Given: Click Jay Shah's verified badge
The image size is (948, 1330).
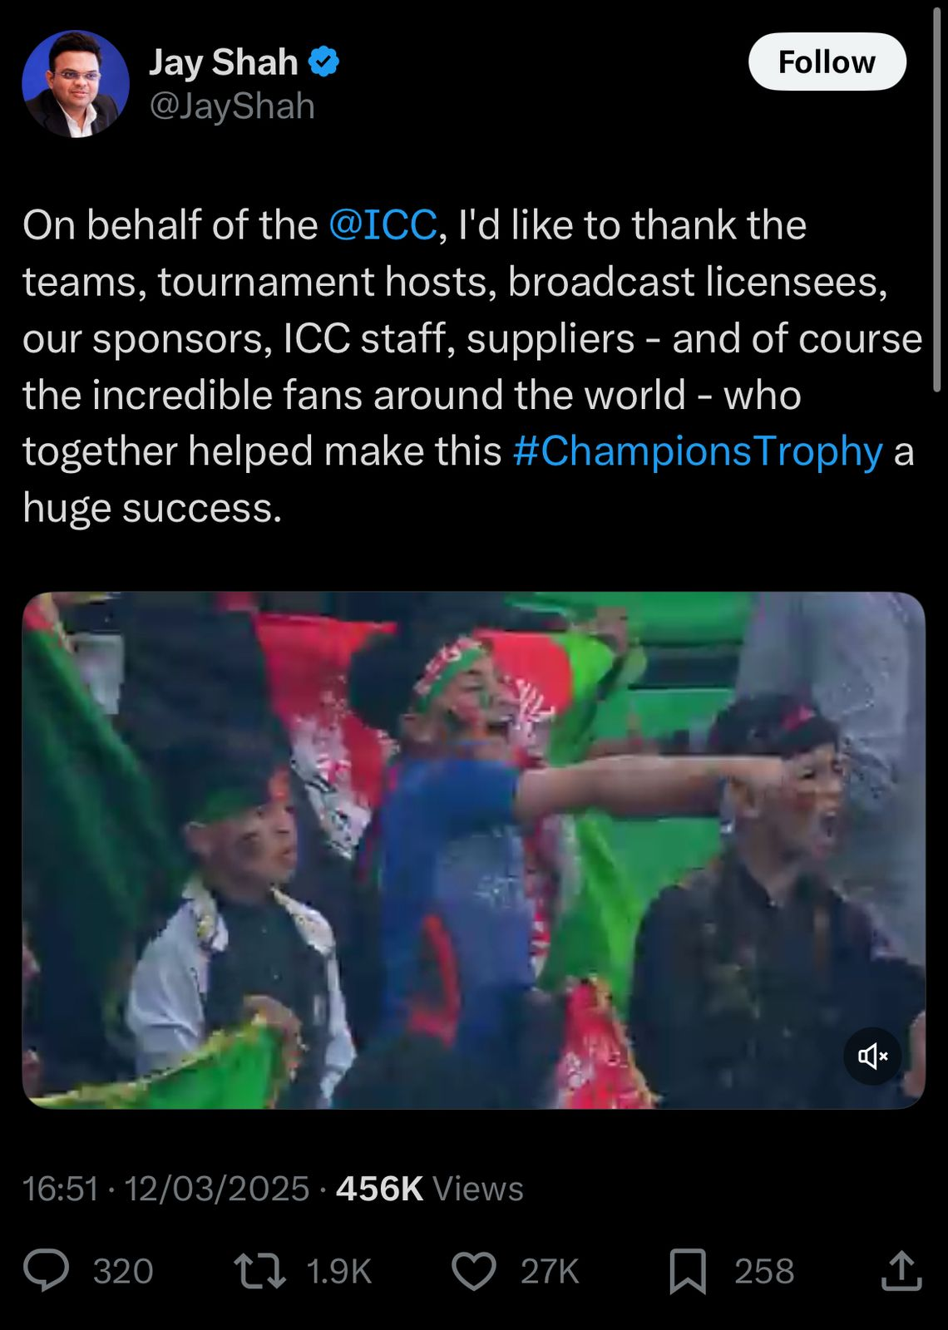Looking at the screenshot, I should tap(323, 62).
